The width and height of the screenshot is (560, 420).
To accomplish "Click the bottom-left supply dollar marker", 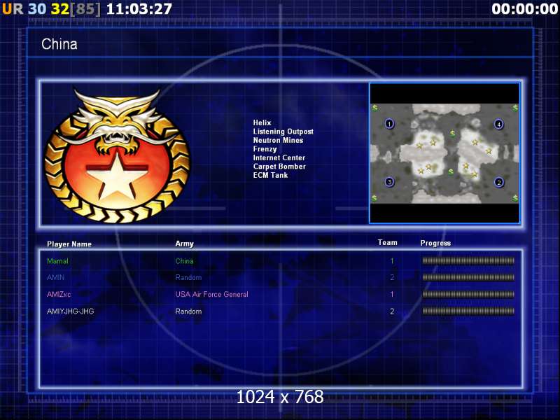I will [x=374, y=197].
